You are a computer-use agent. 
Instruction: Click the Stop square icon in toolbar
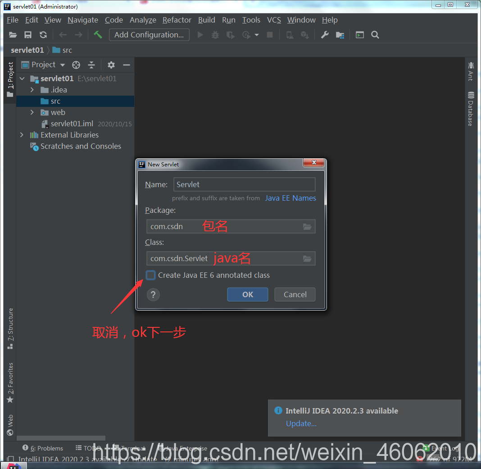click(x=270, y=35)
